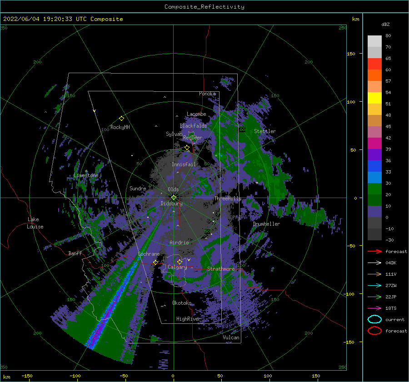Click the ThreeHills label
The height and width of the screenshot is (382, 409).
[x=228, y=198]
